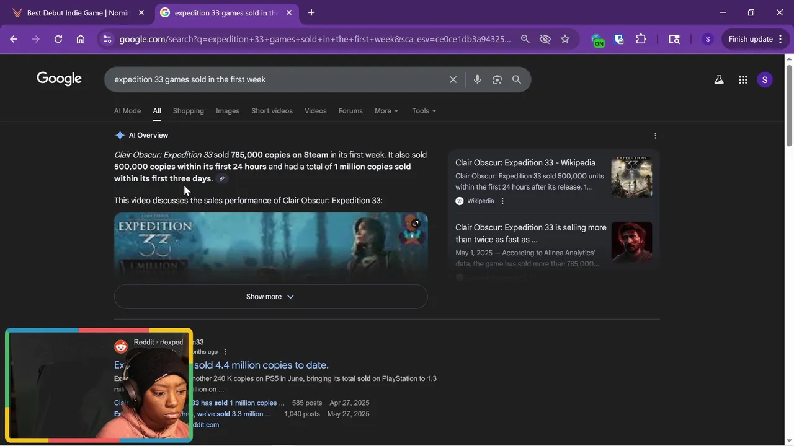Screen dimensions: 794x446
Task: Click Finish update button
Action: (x=751, y=39)
